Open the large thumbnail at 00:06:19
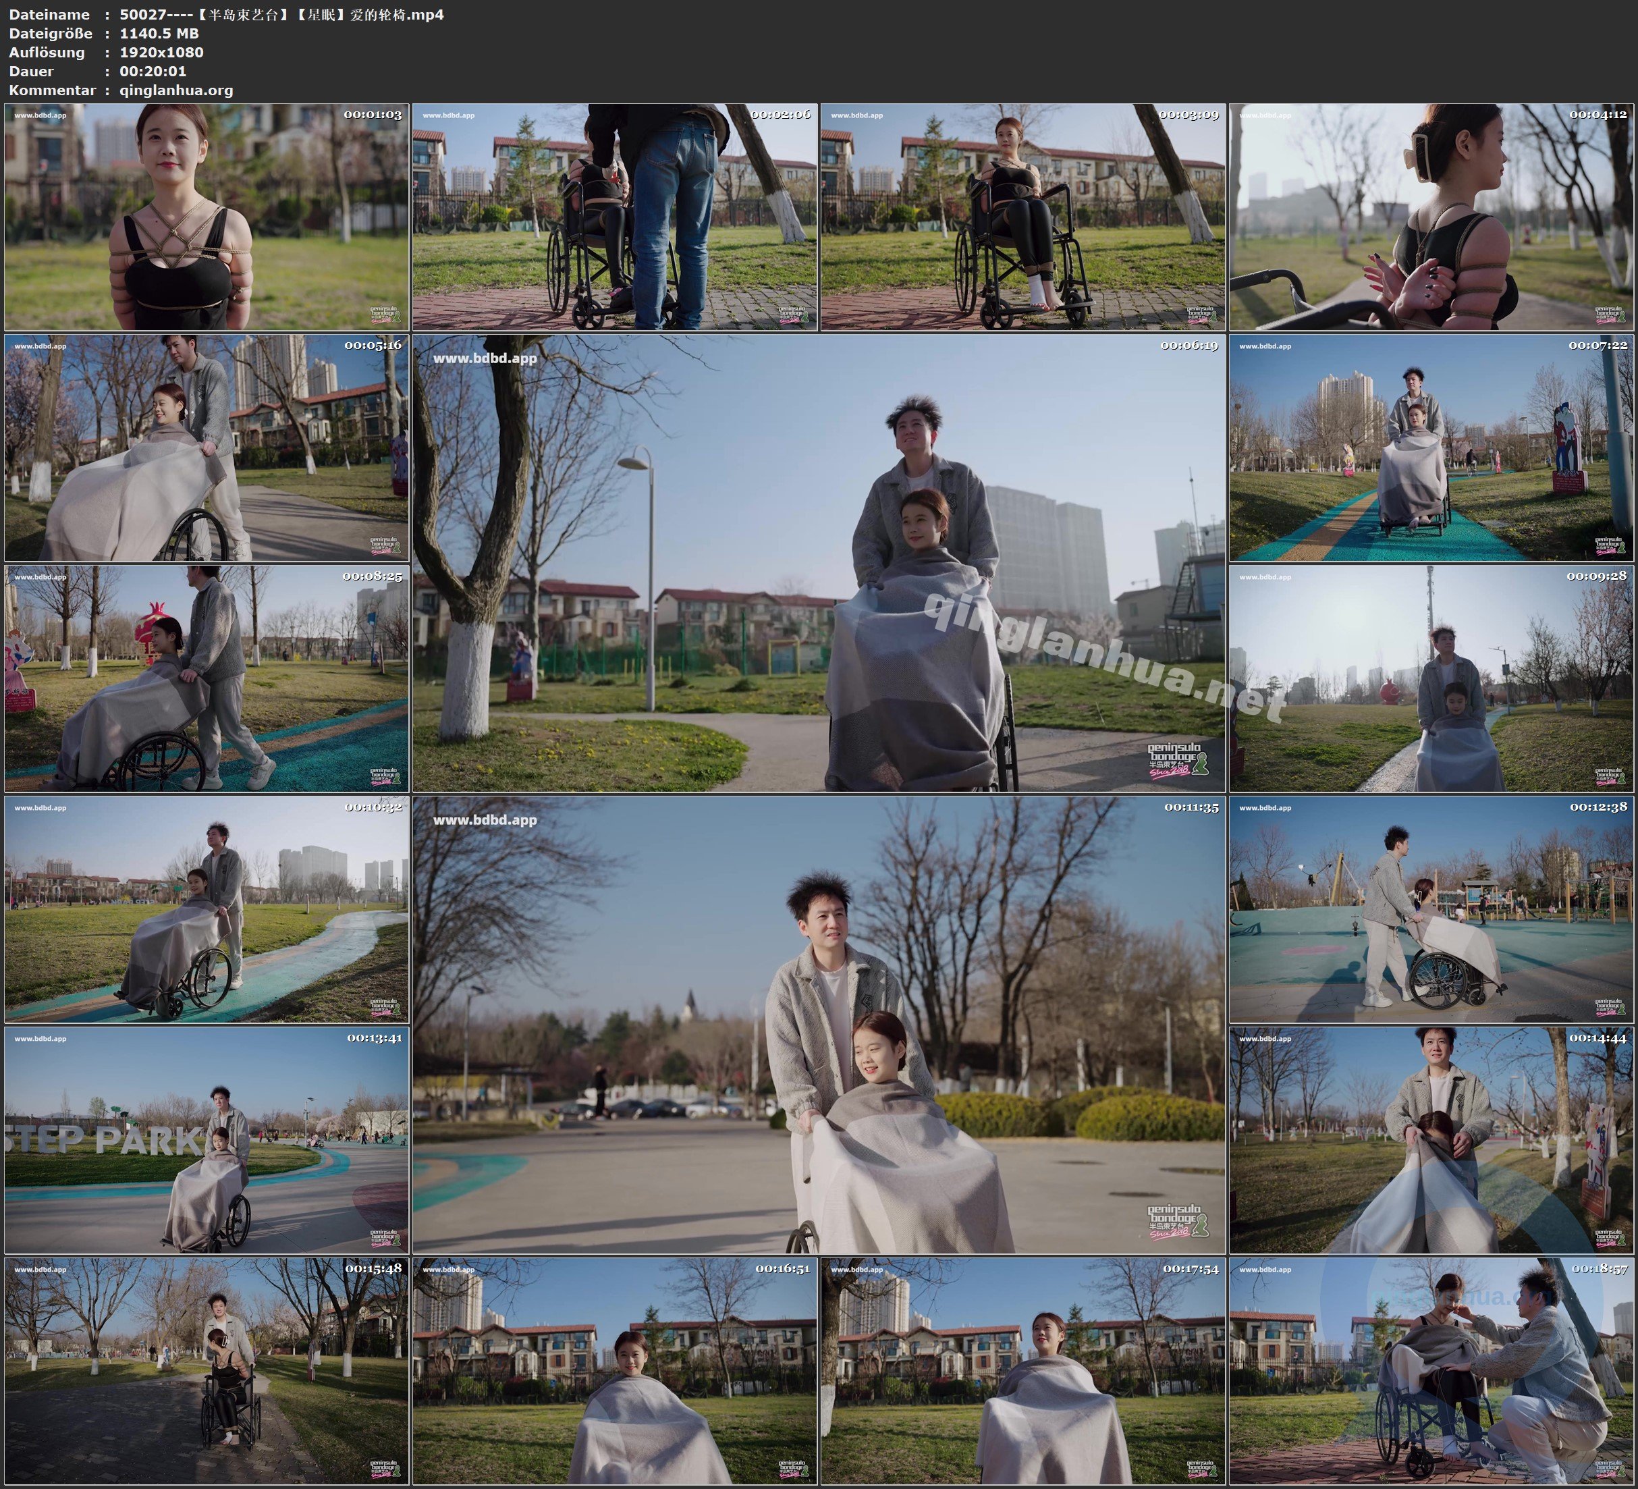 pos(818,563)
